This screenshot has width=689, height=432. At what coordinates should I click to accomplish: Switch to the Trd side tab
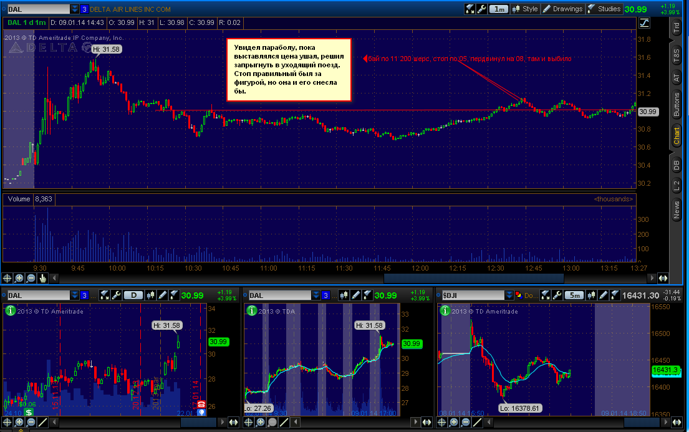(677, 27)
